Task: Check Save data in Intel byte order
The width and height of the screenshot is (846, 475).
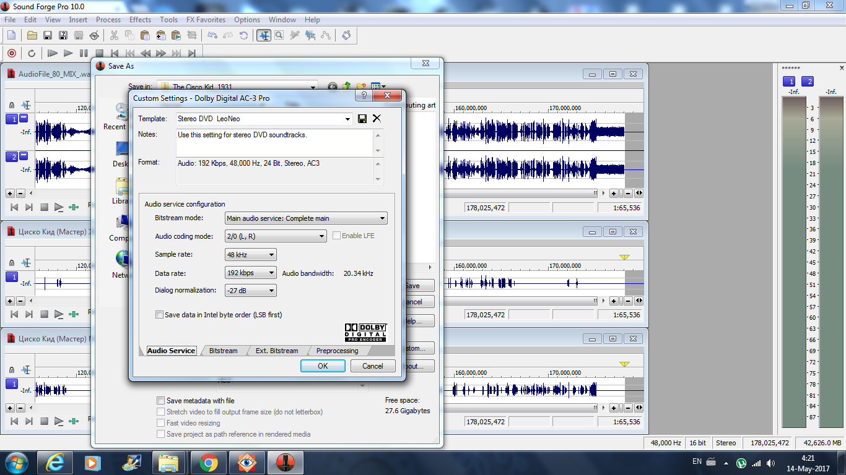Action: (159, 315)
